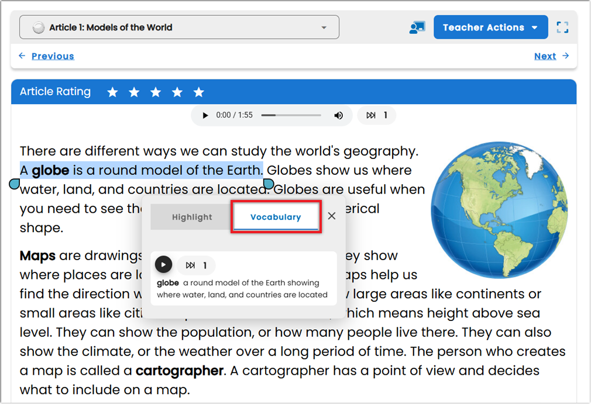Image resolution: width=591 pixels, height=404 pixels.
Task: Play the globe definition audio
Action: 163,265
